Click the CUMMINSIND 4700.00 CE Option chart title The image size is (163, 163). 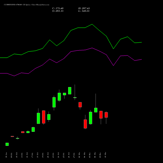coord(26,5)
